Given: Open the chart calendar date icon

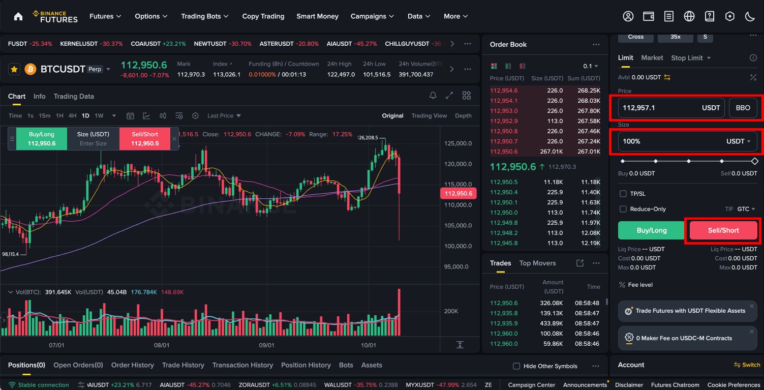Looking at the screenshot, I should point(130,116).
